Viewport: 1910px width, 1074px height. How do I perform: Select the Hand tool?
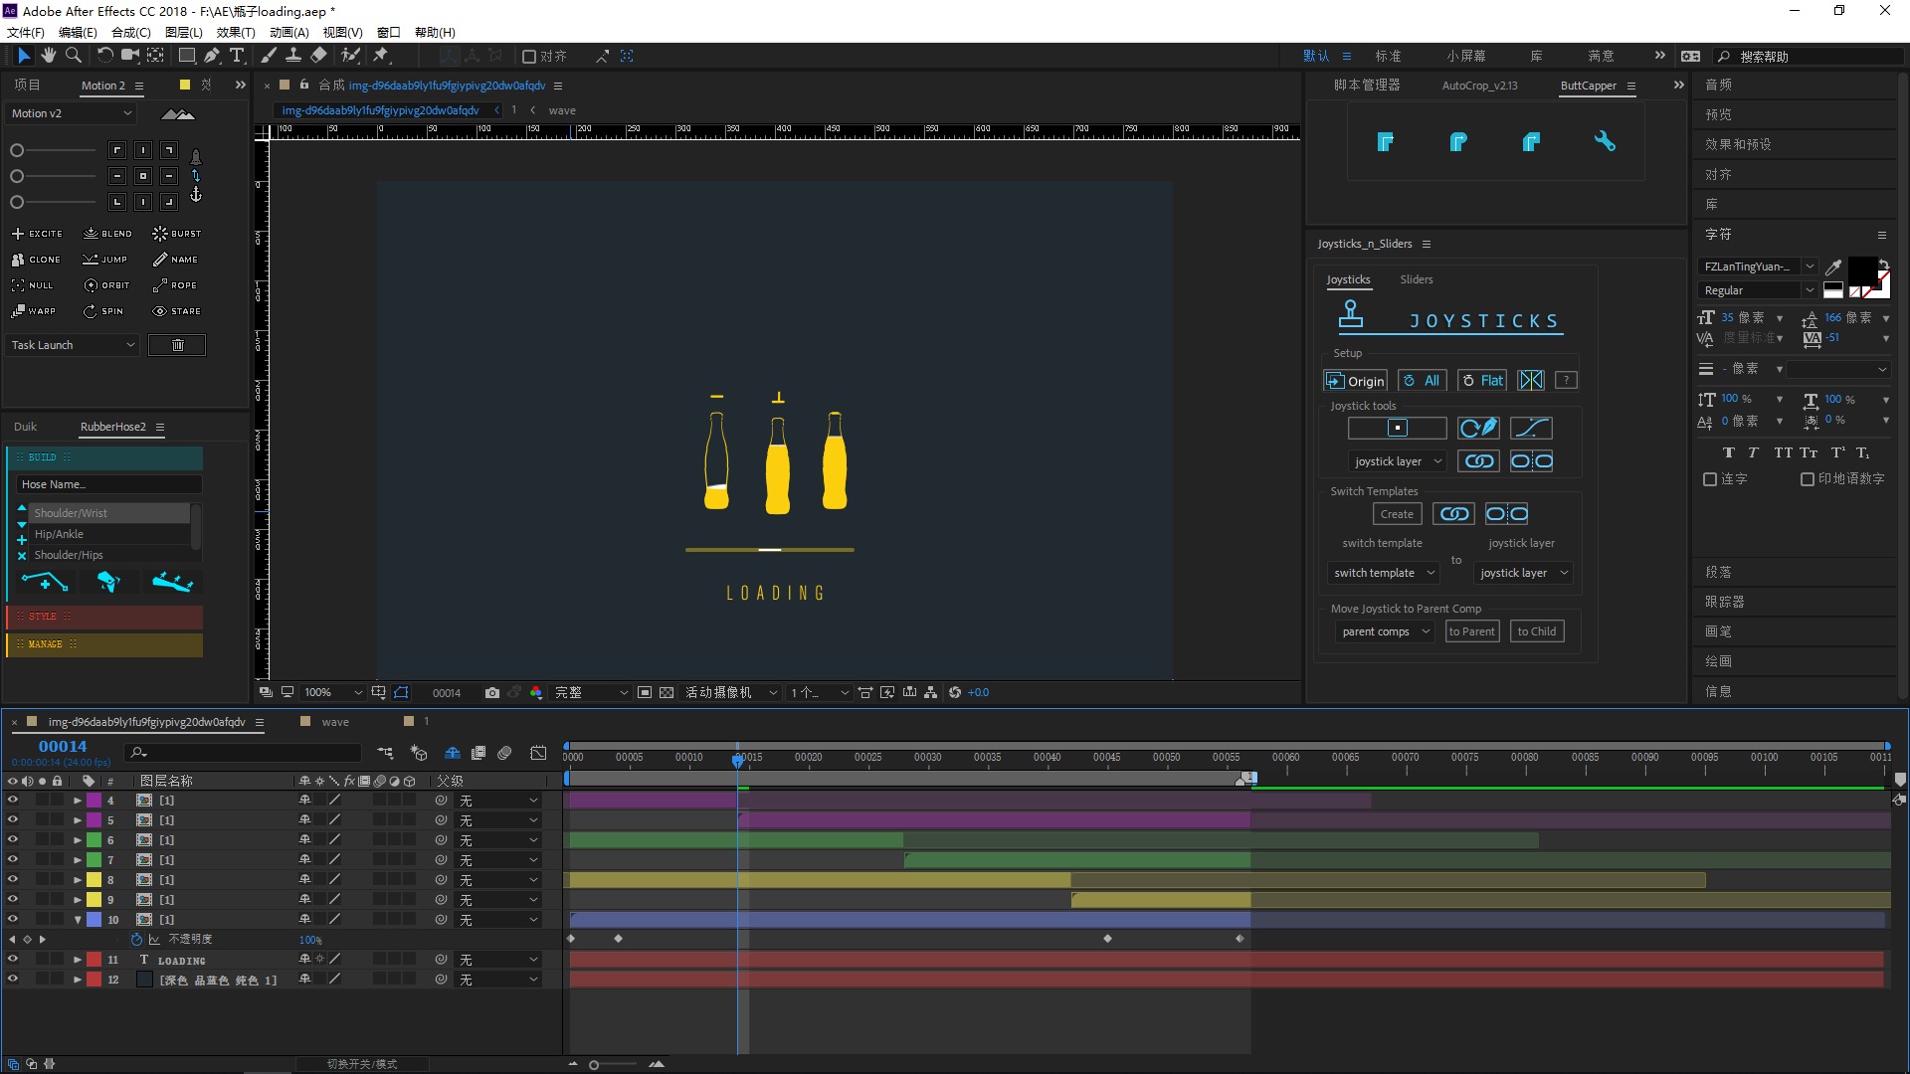[x=48, y=56]
